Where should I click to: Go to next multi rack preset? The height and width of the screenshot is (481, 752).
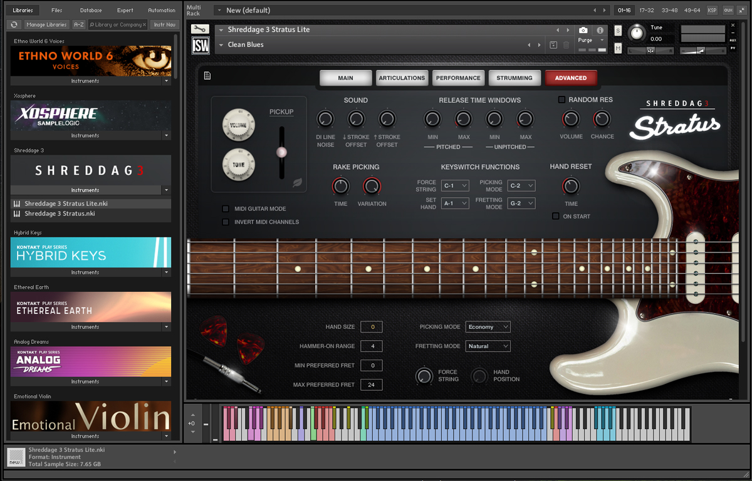click(x=605, y=11)
